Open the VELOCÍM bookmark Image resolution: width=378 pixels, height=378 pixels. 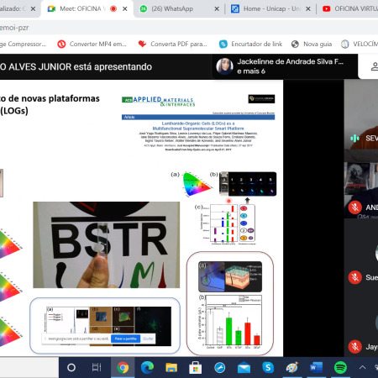(360, 44)
